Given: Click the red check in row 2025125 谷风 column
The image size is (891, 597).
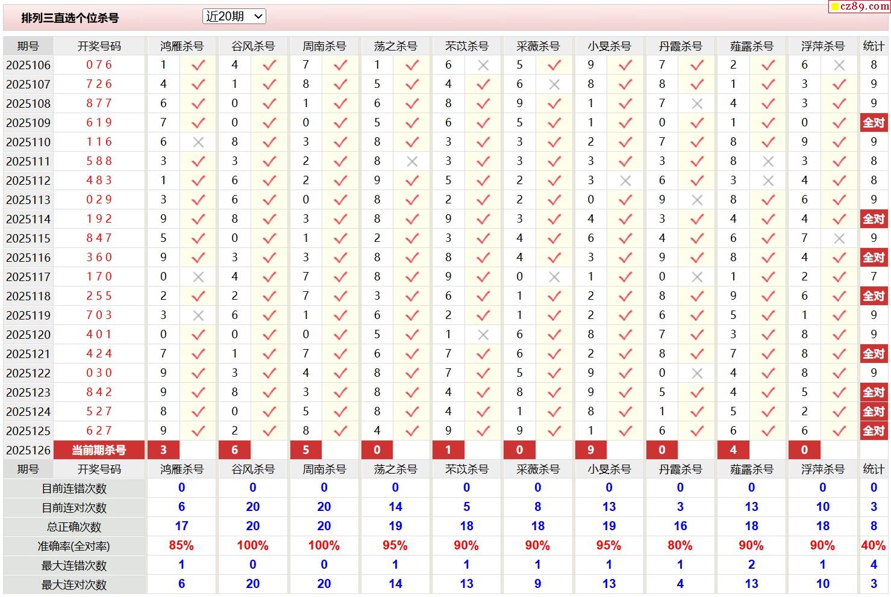Looking at the screenshot, I should [x=269, y=431].
